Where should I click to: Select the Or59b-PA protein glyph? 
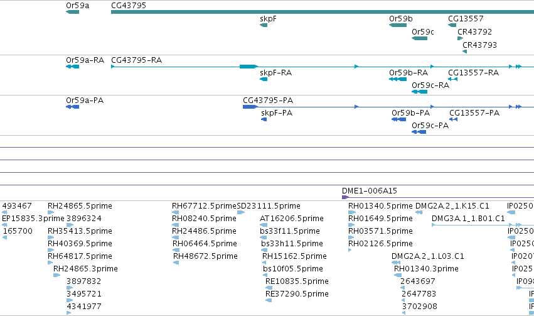click(x=399, y=119)
